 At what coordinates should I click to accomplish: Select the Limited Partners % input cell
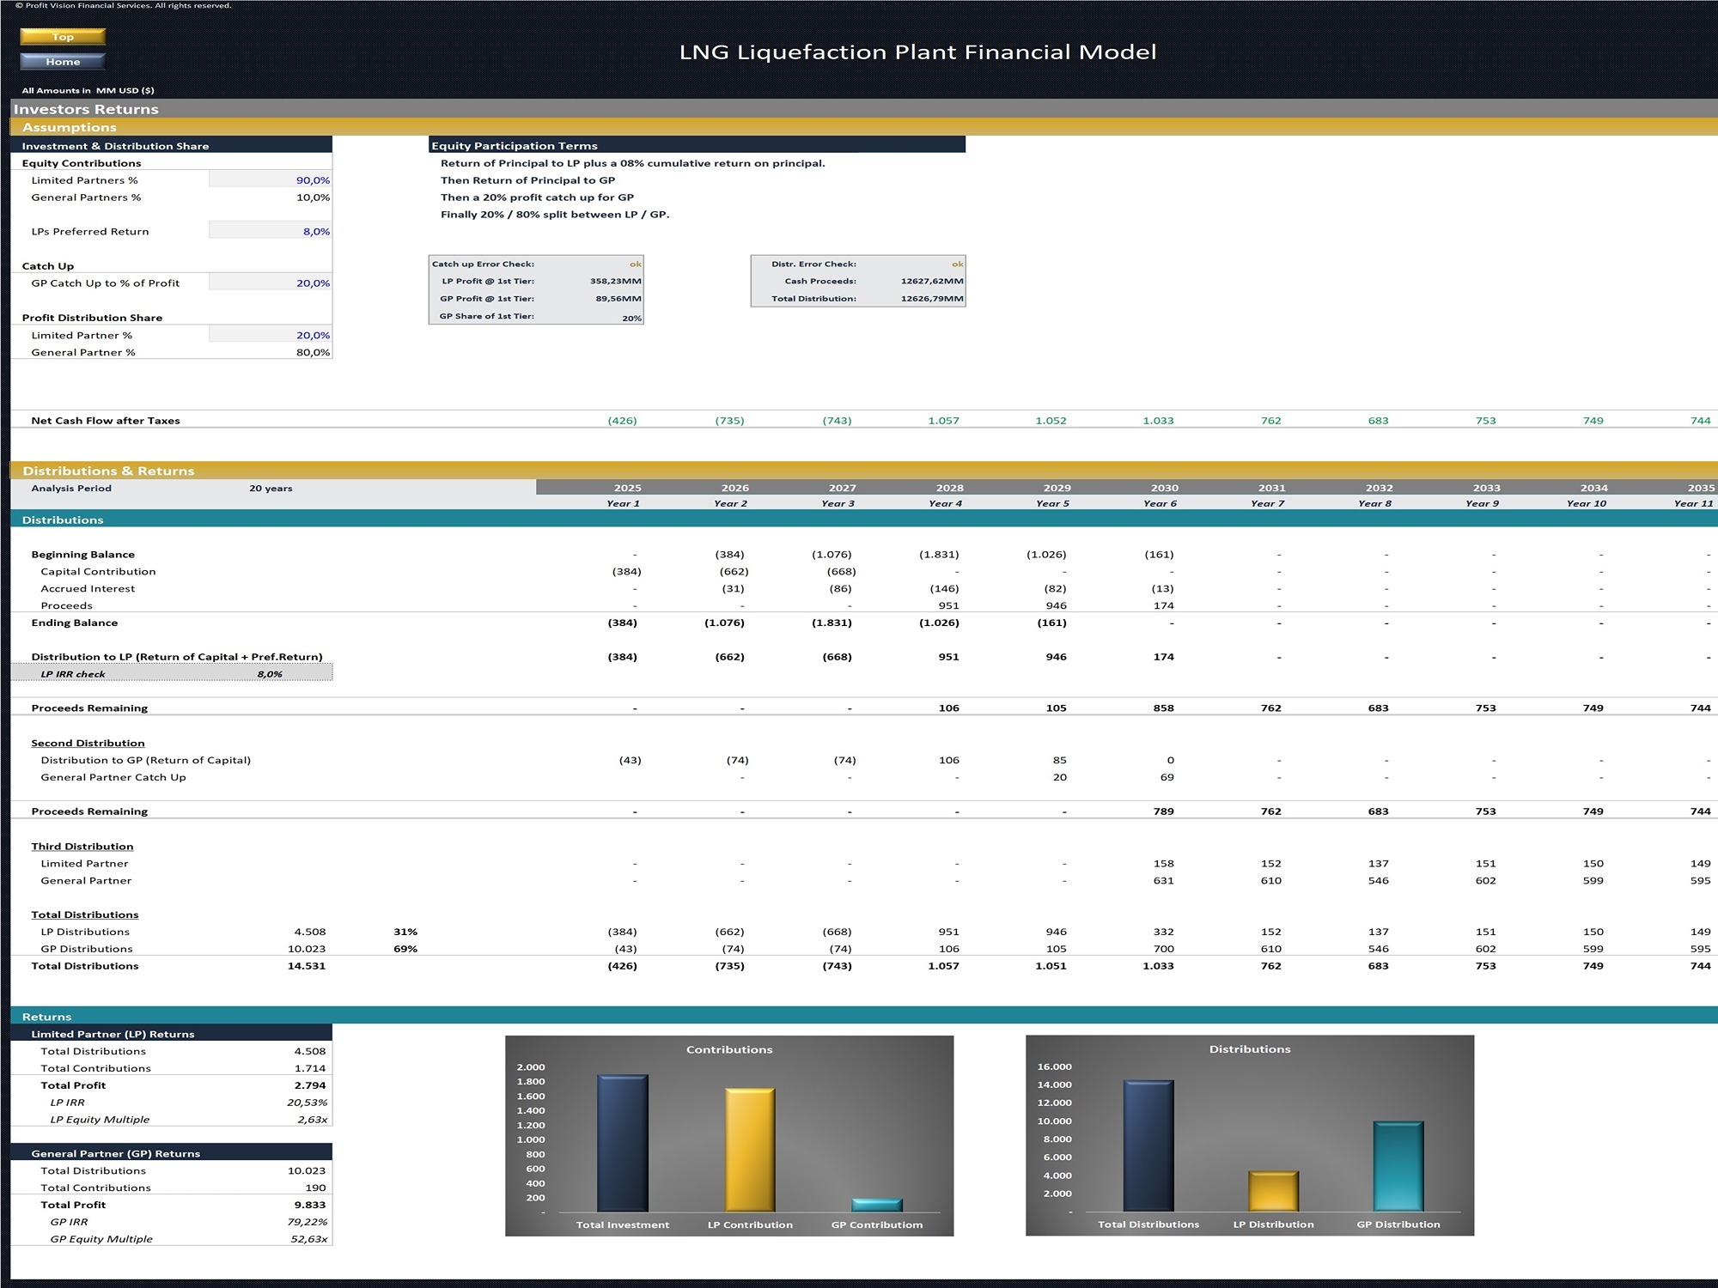click(271, 179)
